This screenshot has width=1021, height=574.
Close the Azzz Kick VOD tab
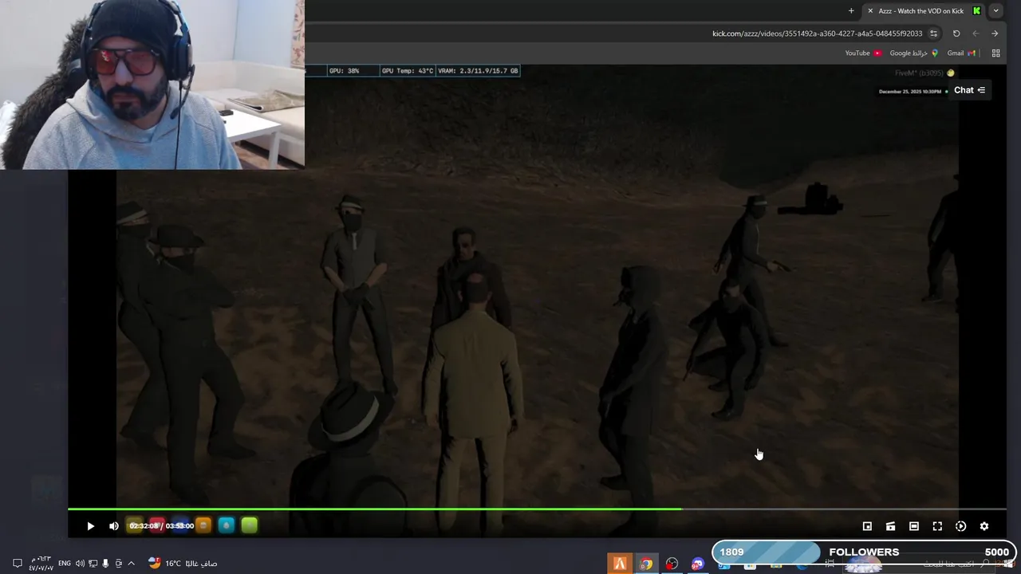870,11
